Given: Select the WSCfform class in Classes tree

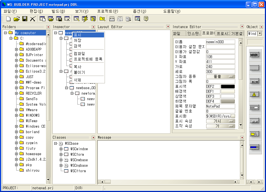Looking at the screenshot, I should tap(78, 171).
